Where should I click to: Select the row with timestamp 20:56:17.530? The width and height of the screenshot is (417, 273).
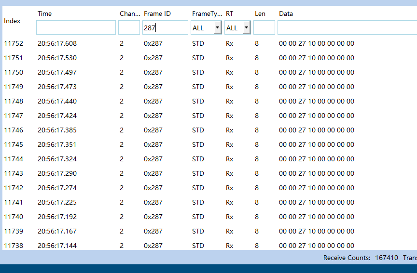pyautogui.click(x=57, y=58)
